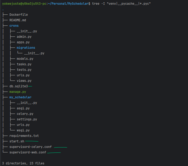
Task: Select the README.md file name
Action: 18,20
